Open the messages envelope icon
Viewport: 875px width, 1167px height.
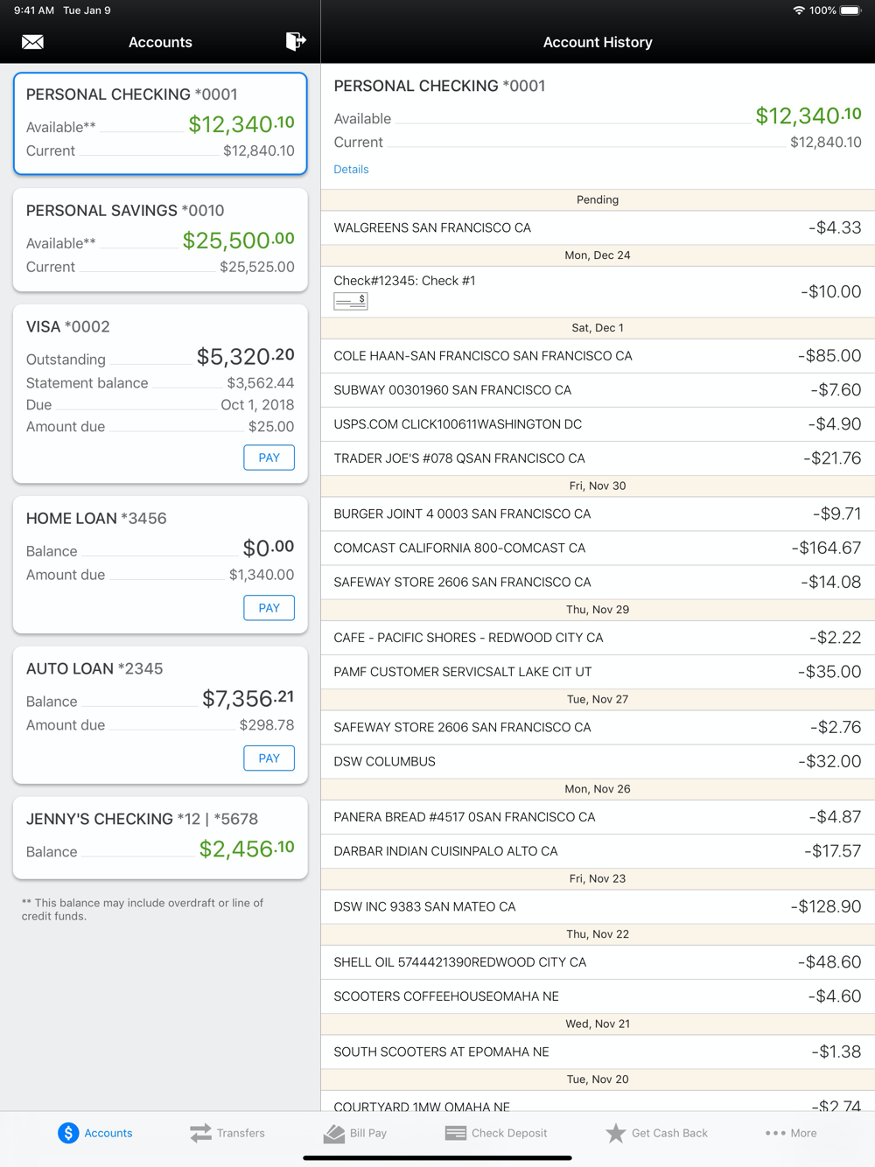pos(32,42)
